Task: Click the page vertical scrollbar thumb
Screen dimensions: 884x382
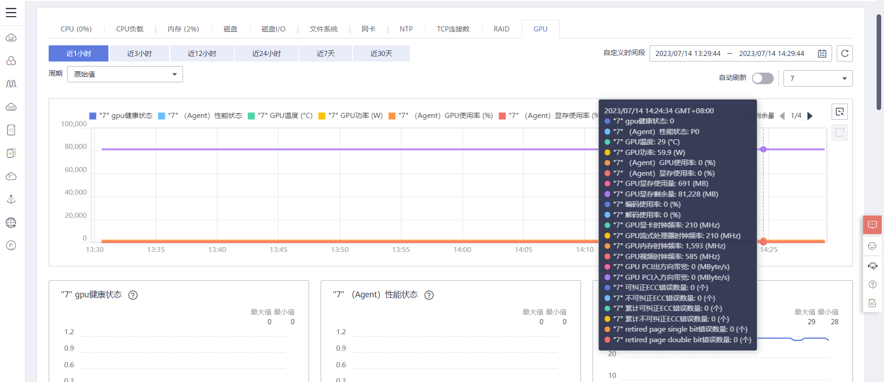Action: coord(878,62)
